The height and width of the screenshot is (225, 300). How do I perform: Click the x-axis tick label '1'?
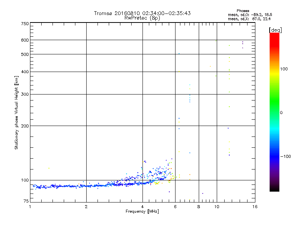(30, 207)
